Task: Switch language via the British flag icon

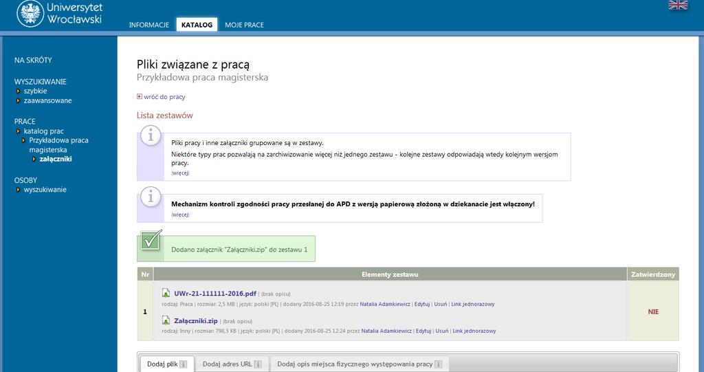Action: tap(678, 5)
